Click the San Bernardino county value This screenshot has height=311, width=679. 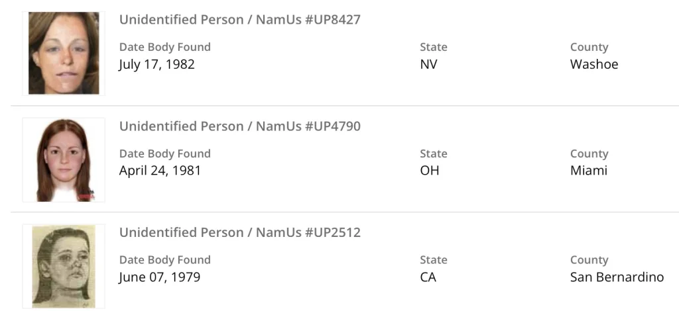[x=617, y=277]
